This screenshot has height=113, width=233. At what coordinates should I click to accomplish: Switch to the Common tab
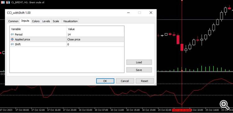click(x=13, y=21)
